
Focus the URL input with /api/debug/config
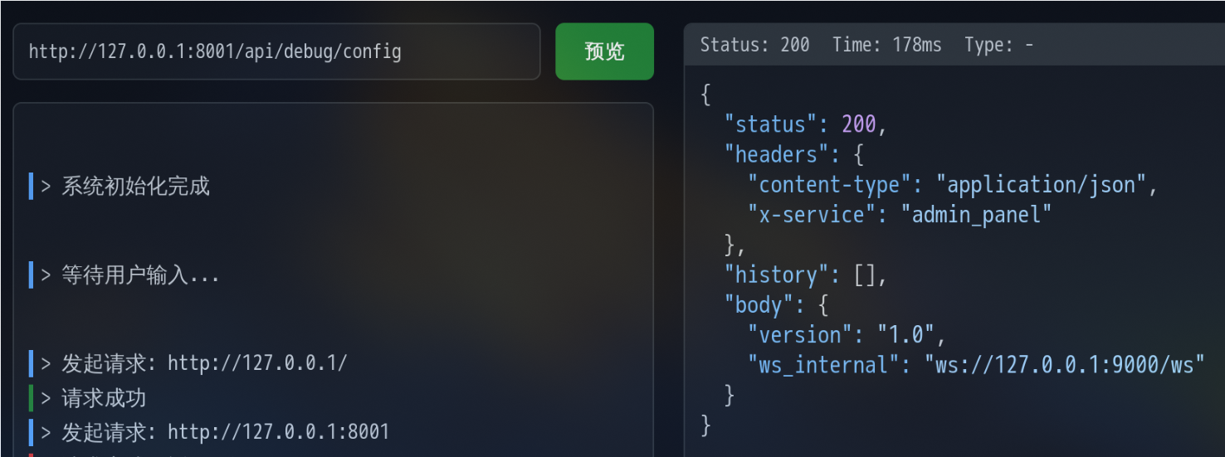(276, 51)
